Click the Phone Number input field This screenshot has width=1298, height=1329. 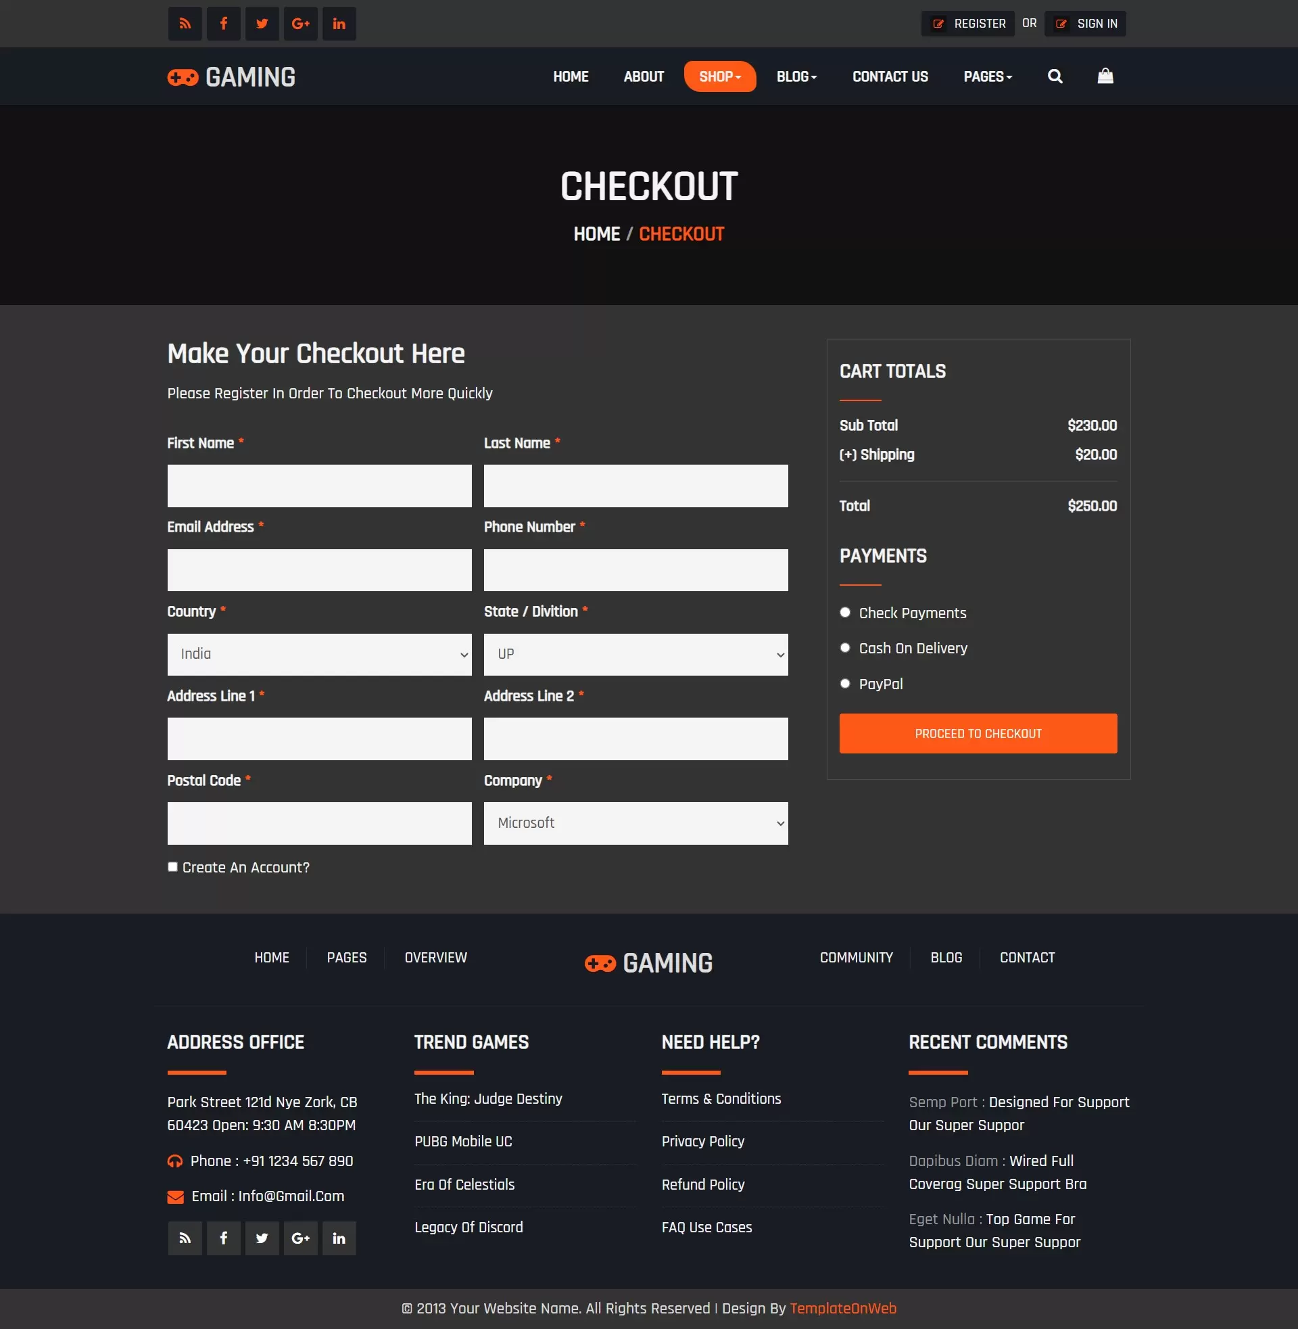click(x=635, y=570)
